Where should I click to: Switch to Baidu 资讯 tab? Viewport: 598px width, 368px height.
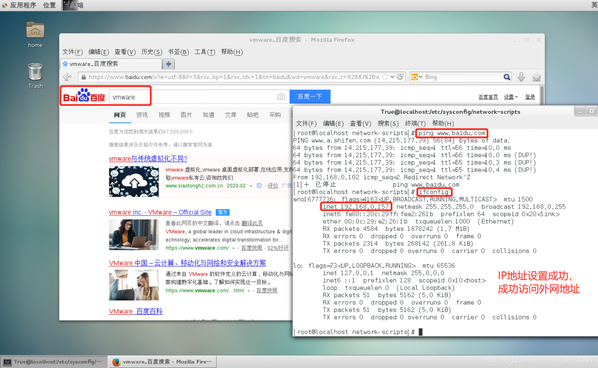click(142, 115)
